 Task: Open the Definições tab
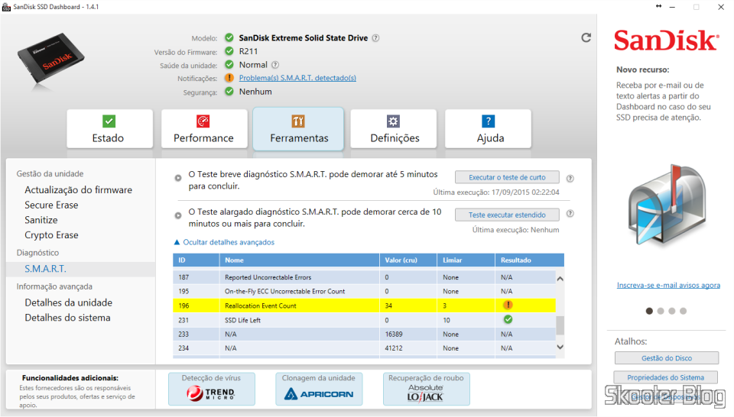[394, 129]
